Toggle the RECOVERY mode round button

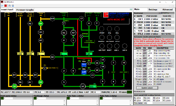pos(109,37)
